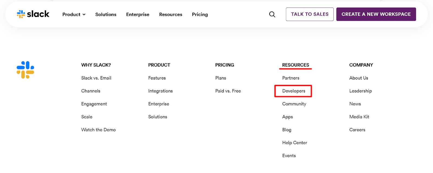Click Create a New Workspace button
433x173 pixels.
[x=376, y=14]
